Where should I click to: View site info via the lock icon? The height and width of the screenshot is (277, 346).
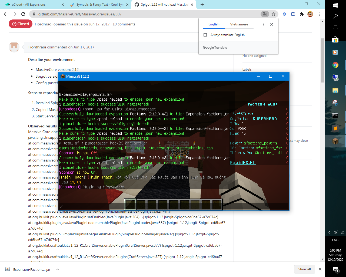(x=34, y=14)
